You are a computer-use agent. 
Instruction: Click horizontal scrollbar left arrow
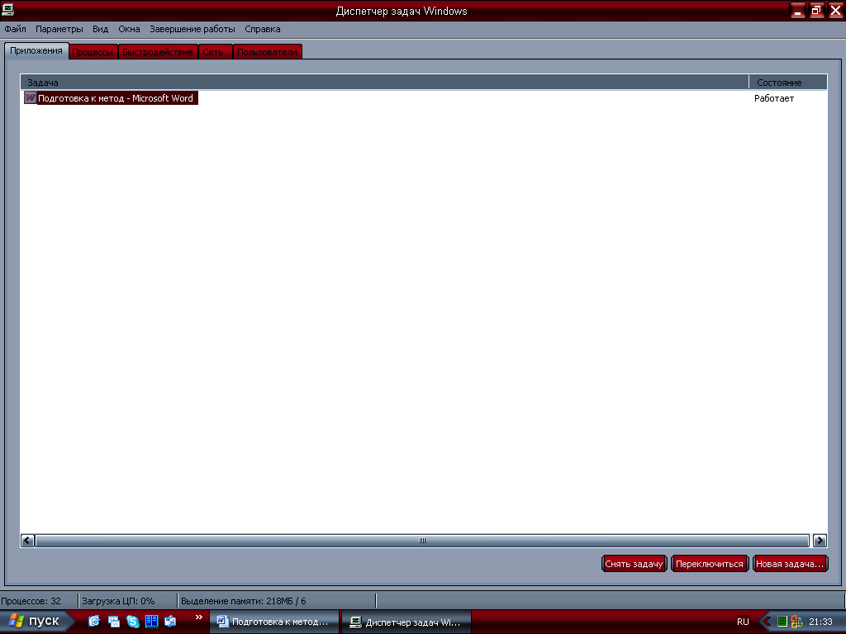27,540
